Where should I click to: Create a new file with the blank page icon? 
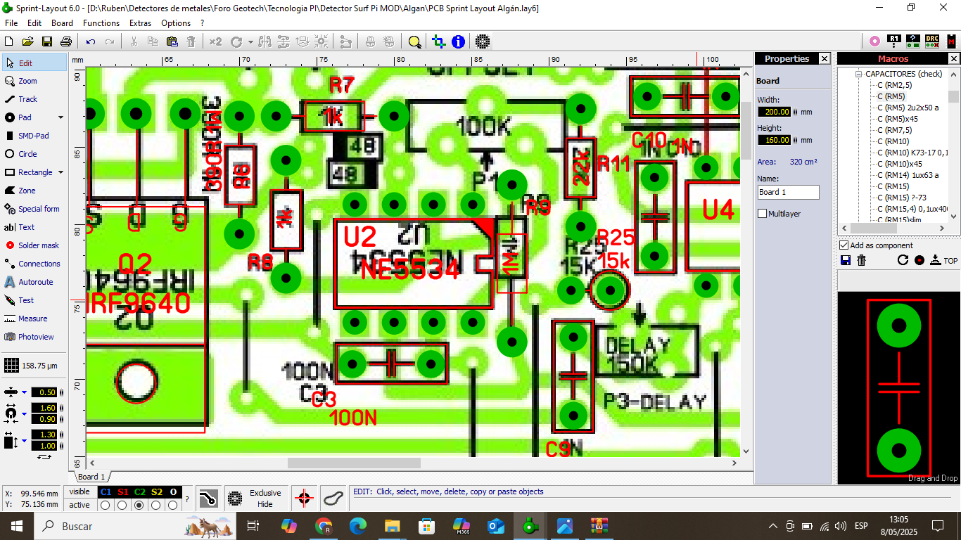click(x=10, y=41)
